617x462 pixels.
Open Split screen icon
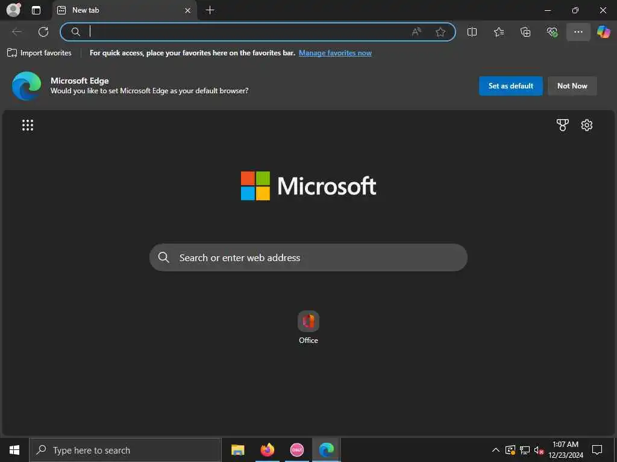pos(472,32)
